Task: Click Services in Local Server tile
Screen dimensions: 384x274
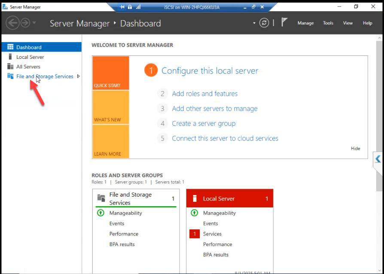Action: pyautogui.click(x=212, y=234)
